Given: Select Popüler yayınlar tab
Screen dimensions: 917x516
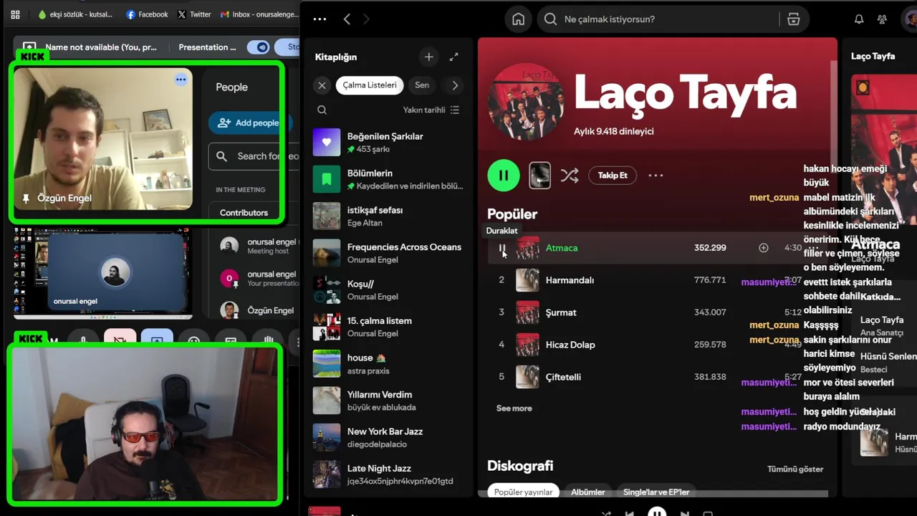Looking at the screenshot, I should click(524, 492).
